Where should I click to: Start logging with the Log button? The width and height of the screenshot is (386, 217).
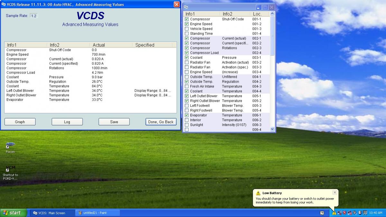[x=67, y=122]
